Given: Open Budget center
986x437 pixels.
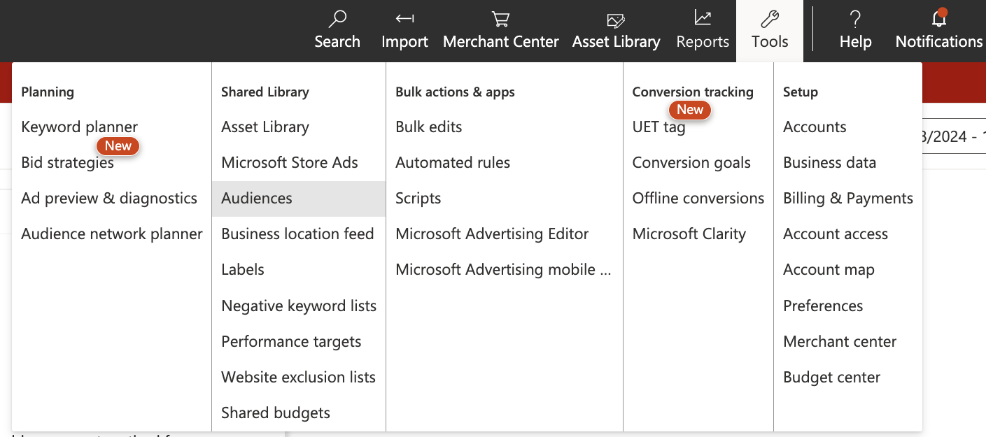Looking at the screenshot, I should point(831,377).
